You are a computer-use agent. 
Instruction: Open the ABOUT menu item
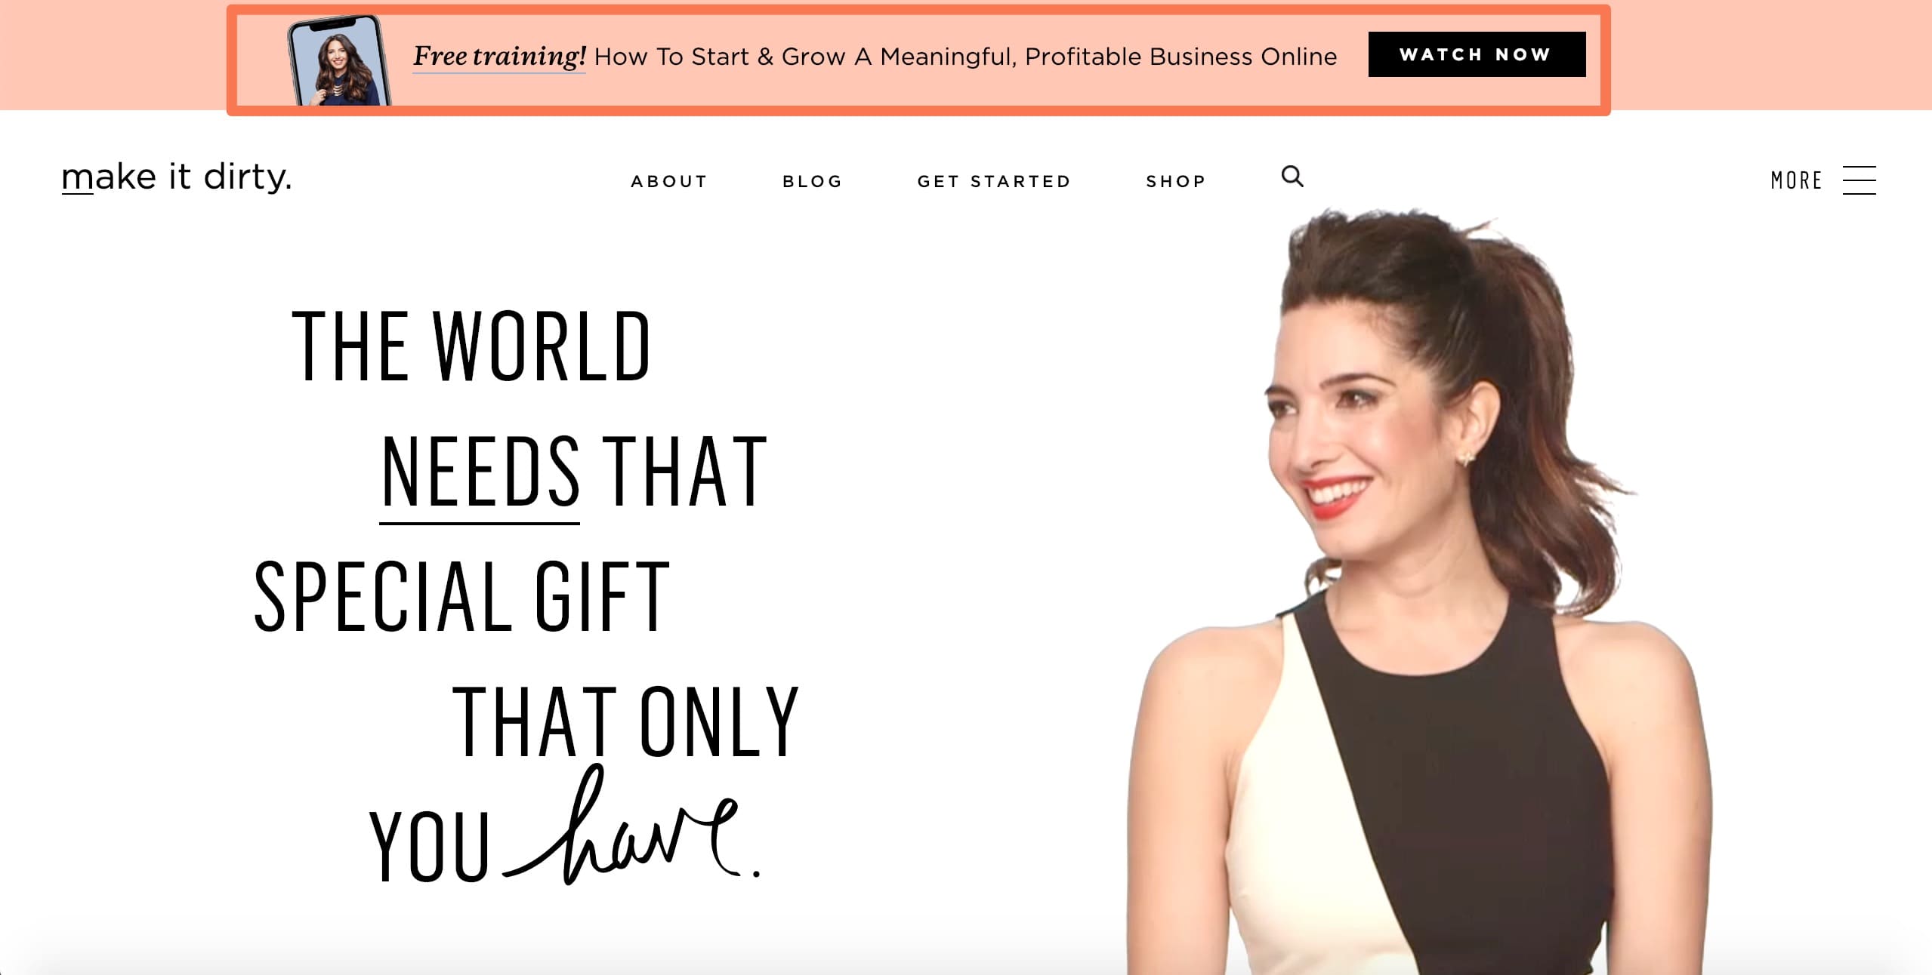[x=669, y=181]
